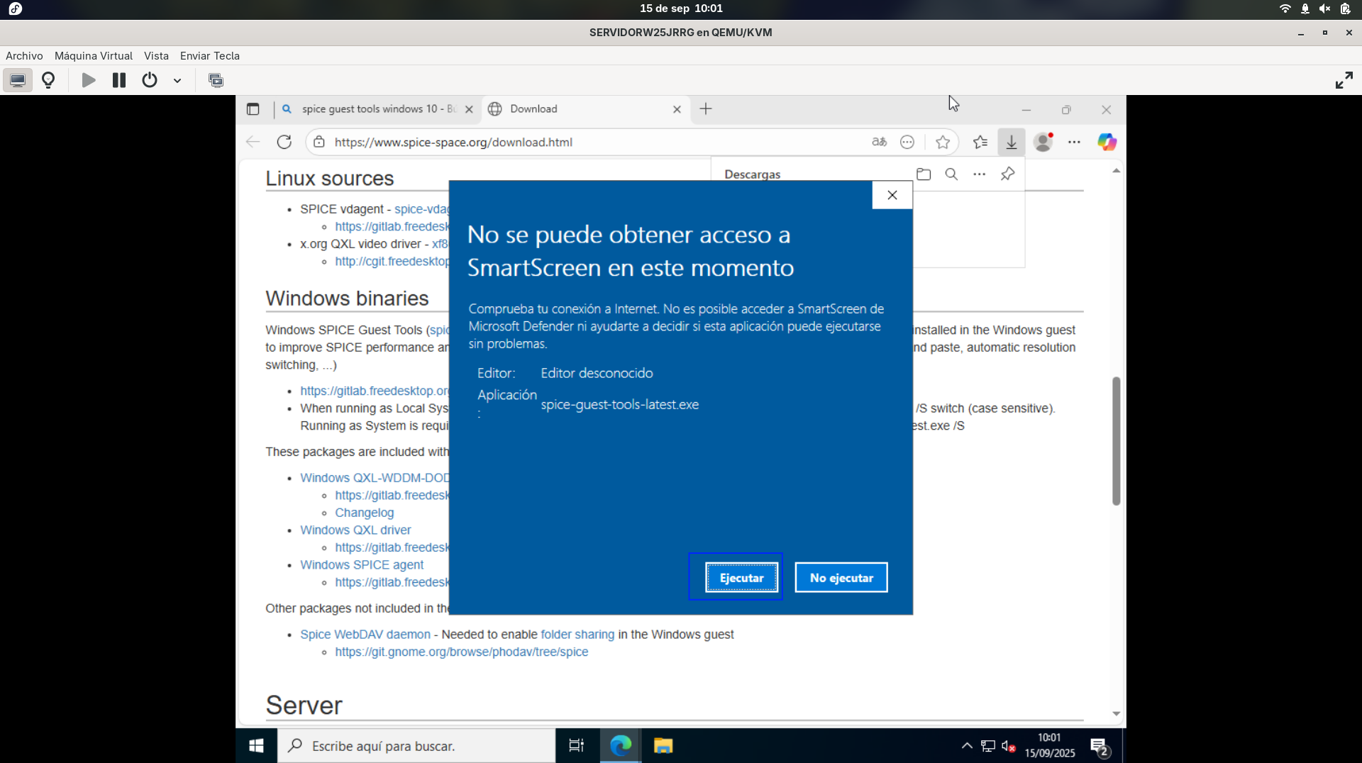1362x763 pixels.
Task: Show hidden tray icons chevron
Action: 967,746
